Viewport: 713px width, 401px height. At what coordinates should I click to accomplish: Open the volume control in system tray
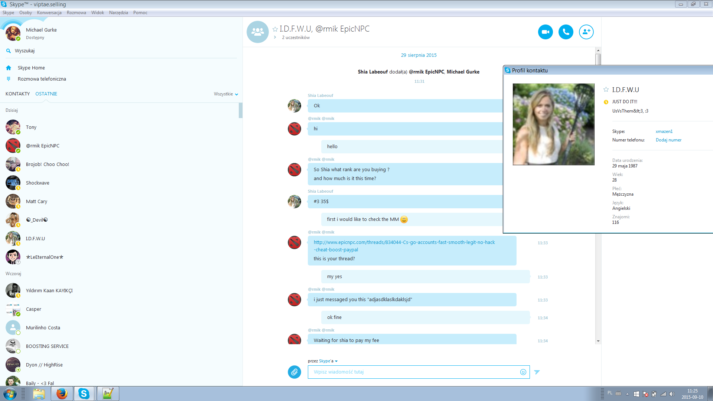coord(672,394)
